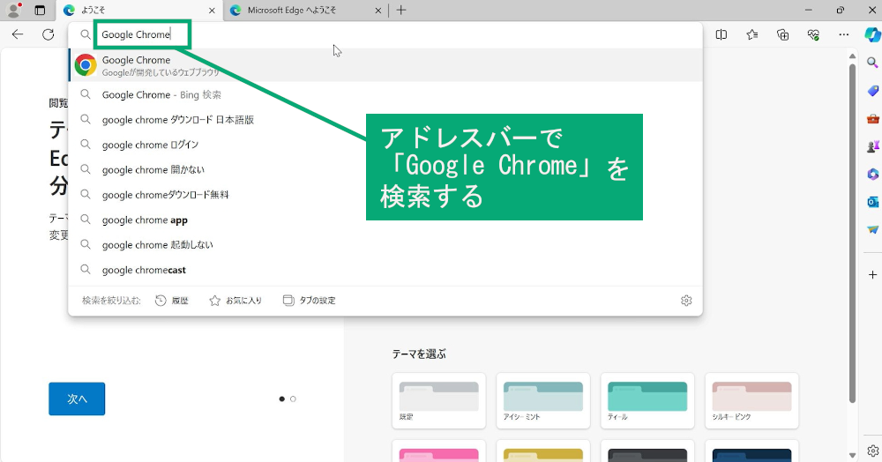Choose the ティール theme swatch
The image size is (882, 462).
click(647, 401)
